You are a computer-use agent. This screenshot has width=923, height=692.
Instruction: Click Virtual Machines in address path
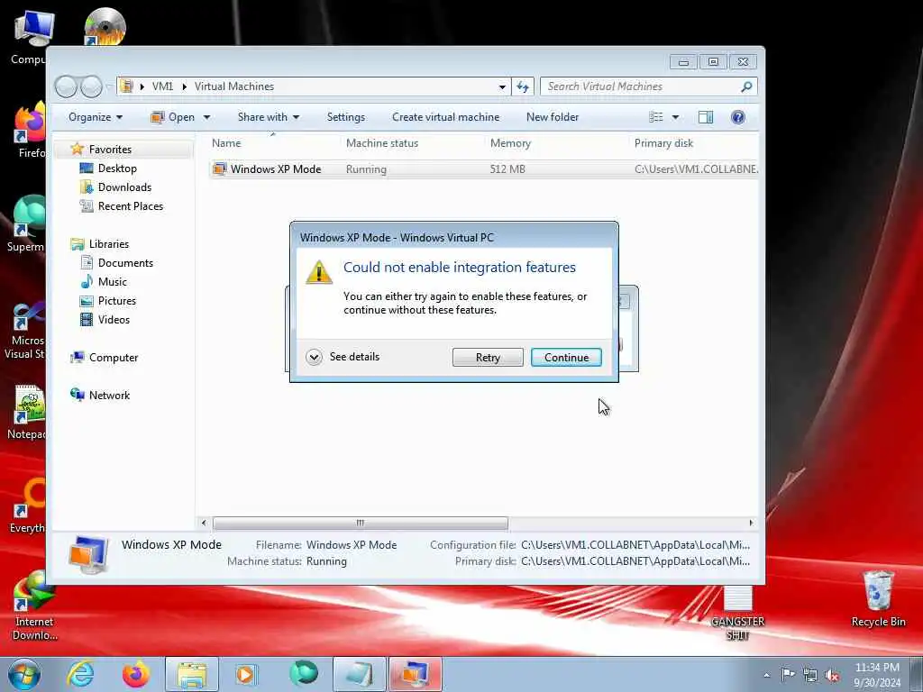click(x=234, y=86)
